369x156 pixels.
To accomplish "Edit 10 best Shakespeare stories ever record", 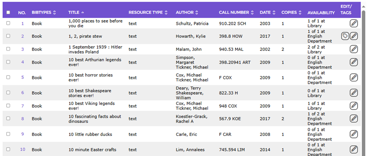I will point(353,93).
